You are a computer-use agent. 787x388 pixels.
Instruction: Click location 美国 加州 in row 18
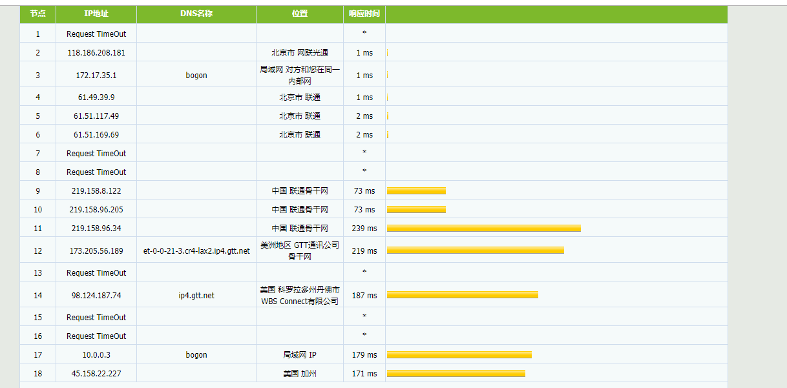300,374
